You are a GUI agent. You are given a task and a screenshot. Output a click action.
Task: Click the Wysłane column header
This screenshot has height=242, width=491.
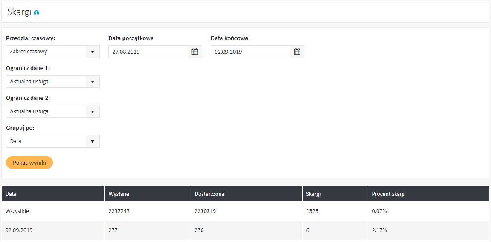tap(119, 194)
